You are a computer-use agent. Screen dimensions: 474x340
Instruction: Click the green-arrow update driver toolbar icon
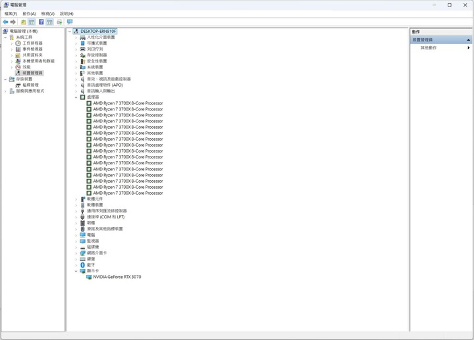(59, 22)
